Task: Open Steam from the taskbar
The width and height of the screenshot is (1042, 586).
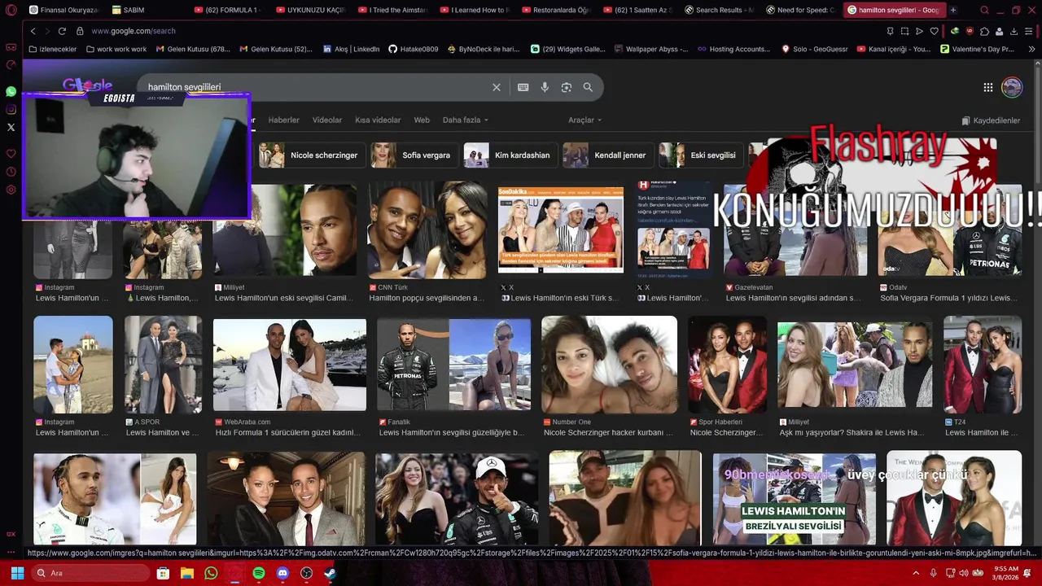Action: (x=330, y=573)
